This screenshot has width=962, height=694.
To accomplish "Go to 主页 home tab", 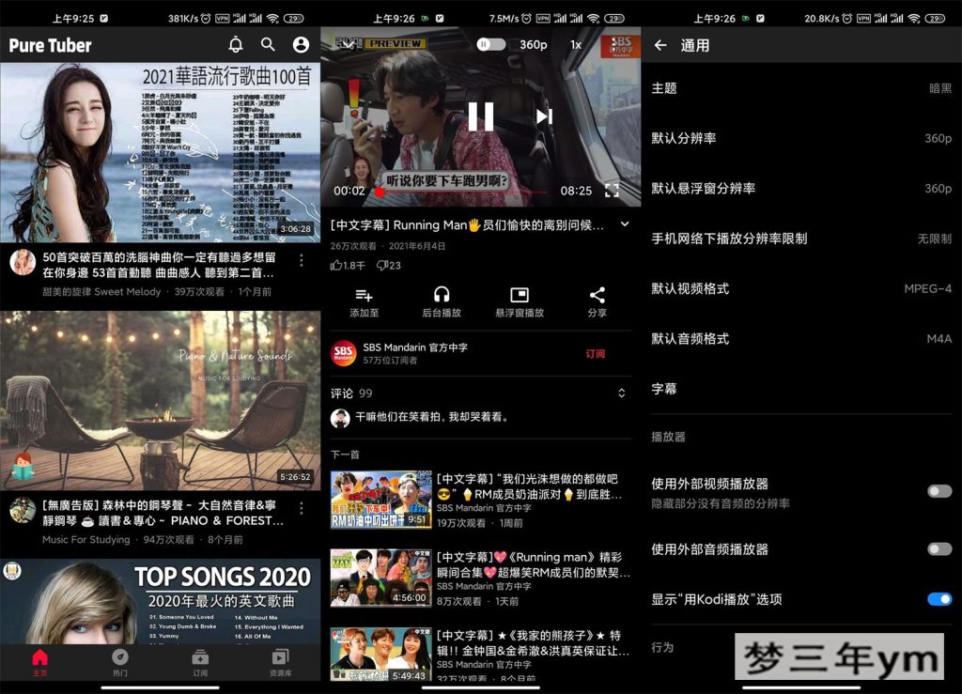I will (39, 663).
